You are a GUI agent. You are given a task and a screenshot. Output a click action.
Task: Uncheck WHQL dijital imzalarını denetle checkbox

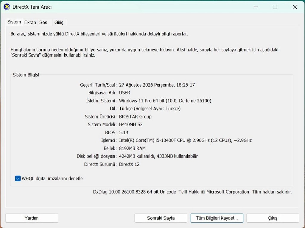click(x=18, y=178)
